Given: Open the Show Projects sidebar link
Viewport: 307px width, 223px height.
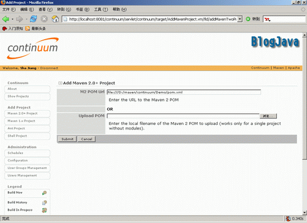Looking at the screenshot, I should click(27, 96).
